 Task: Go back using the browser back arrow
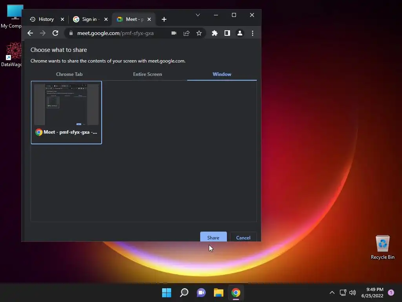30,33
